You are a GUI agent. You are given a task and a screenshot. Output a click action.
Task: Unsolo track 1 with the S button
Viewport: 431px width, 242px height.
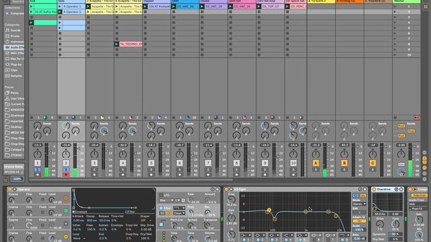38,169
